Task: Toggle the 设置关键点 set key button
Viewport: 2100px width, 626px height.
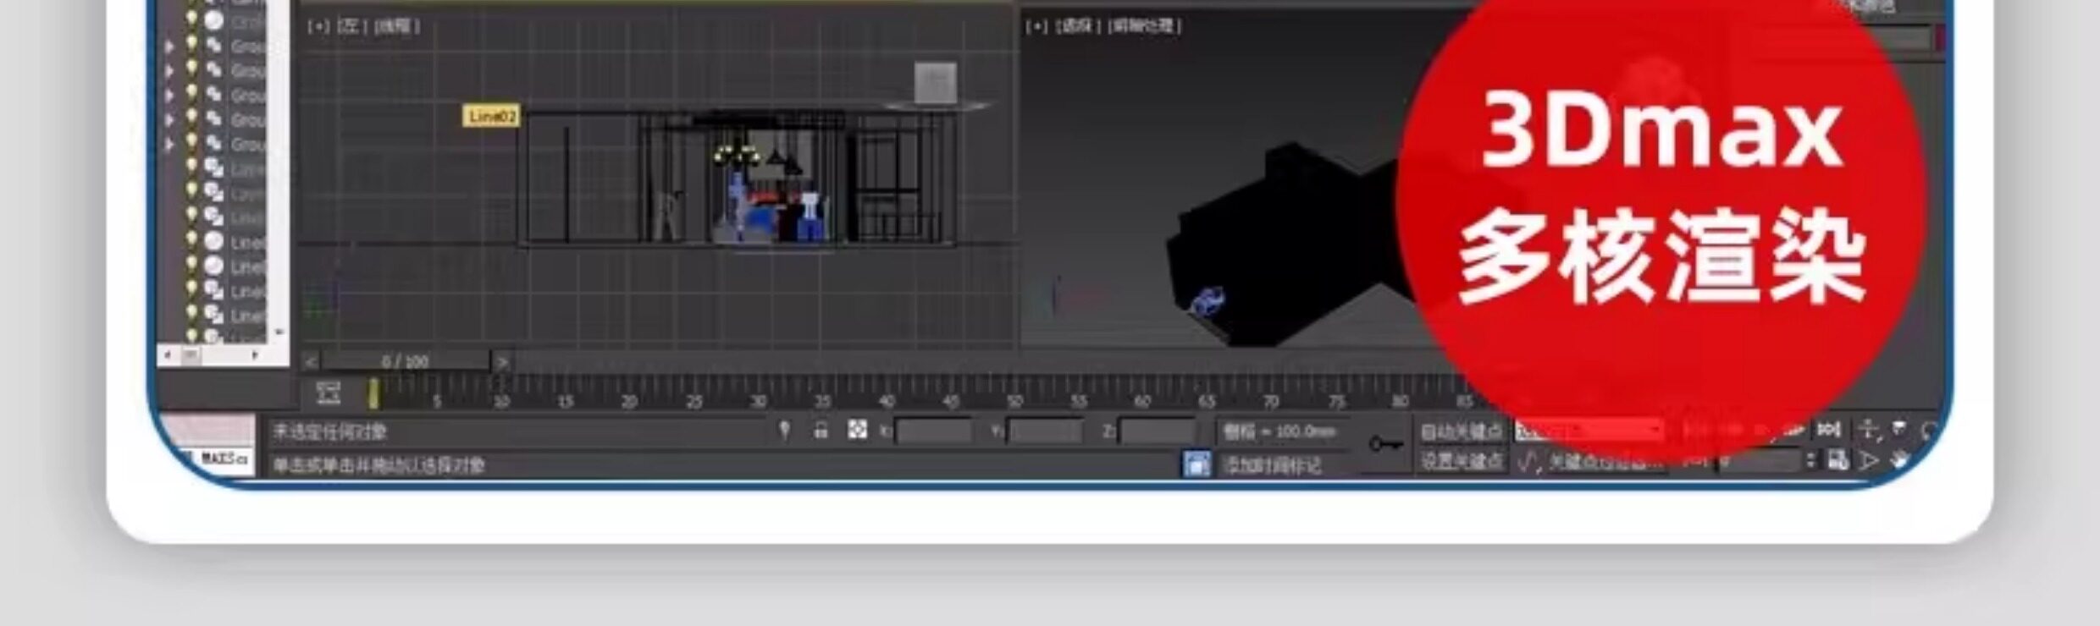Action: tap(1462, 462)
